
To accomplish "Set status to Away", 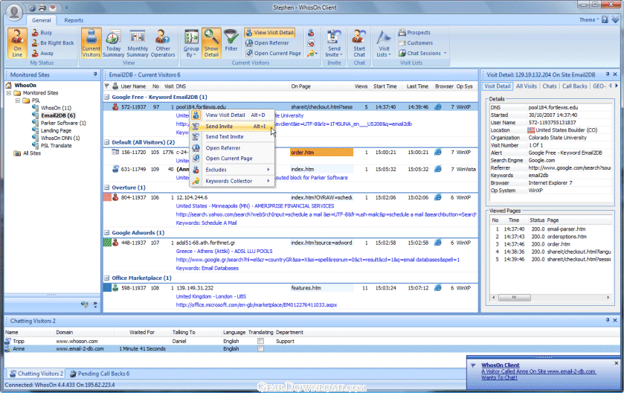I will coord(42,54).
